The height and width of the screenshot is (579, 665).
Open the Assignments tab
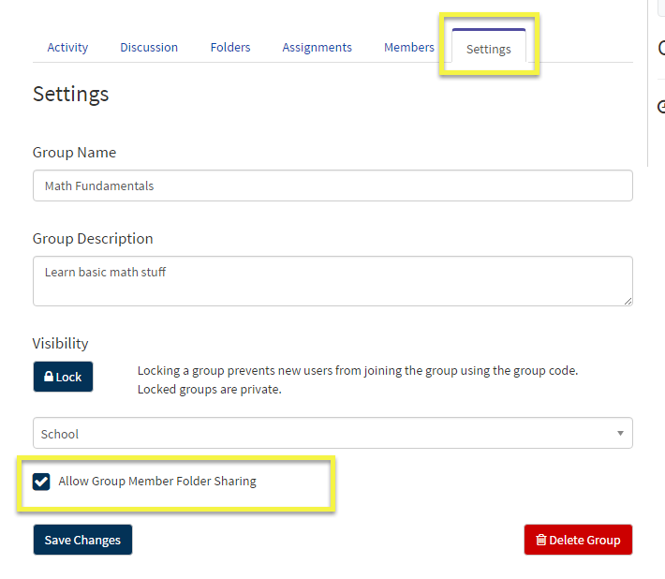(x=318, y=47)
